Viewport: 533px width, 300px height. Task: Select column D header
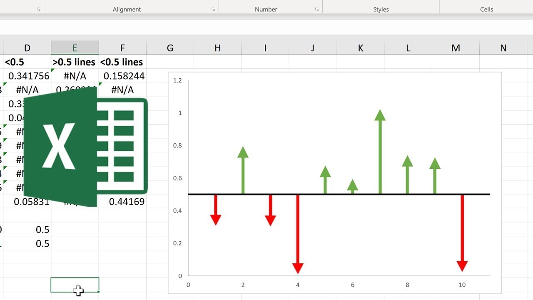click(27, 48)
